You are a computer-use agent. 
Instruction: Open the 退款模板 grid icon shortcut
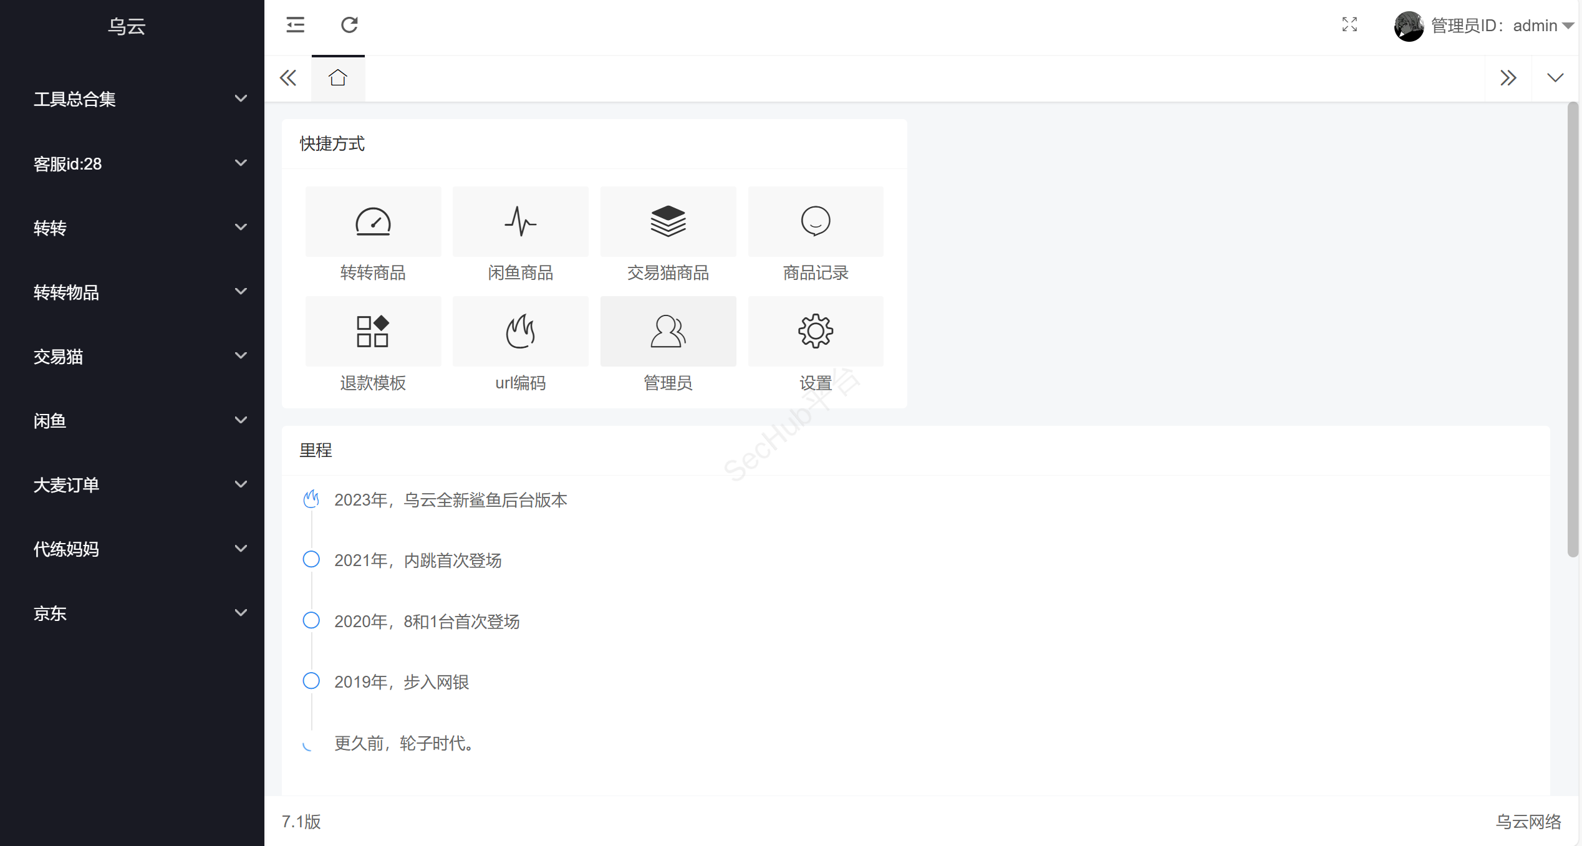[373, 332]
